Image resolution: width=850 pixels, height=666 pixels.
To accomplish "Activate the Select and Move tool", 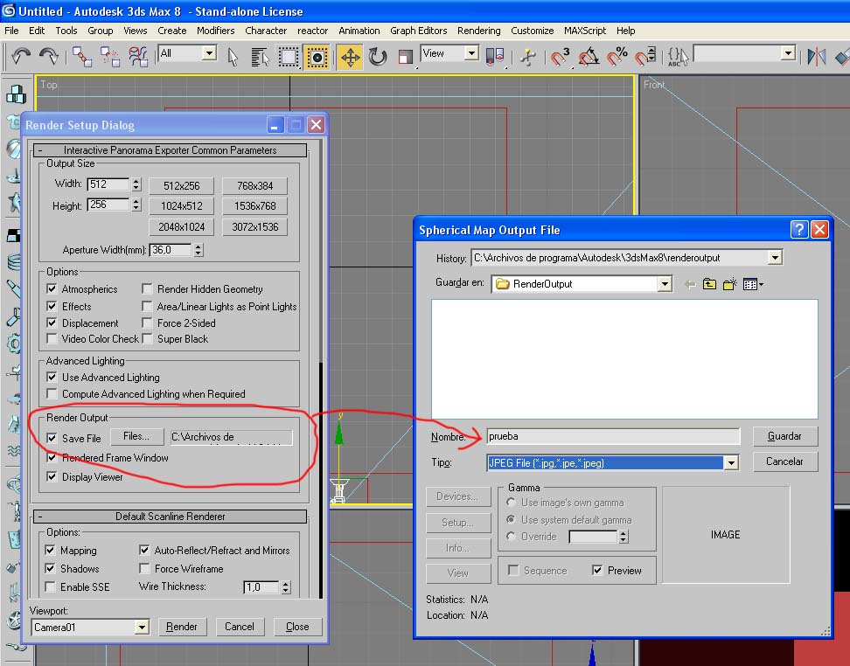I will pyautogui.click(x=350, y=57).
